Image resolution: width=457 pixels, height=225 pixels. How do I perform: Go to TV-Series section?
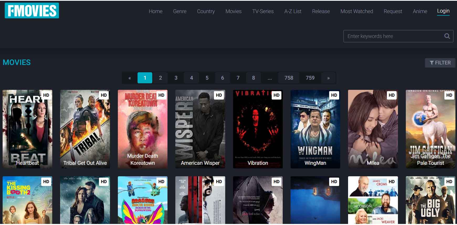(x=263, y=11)
